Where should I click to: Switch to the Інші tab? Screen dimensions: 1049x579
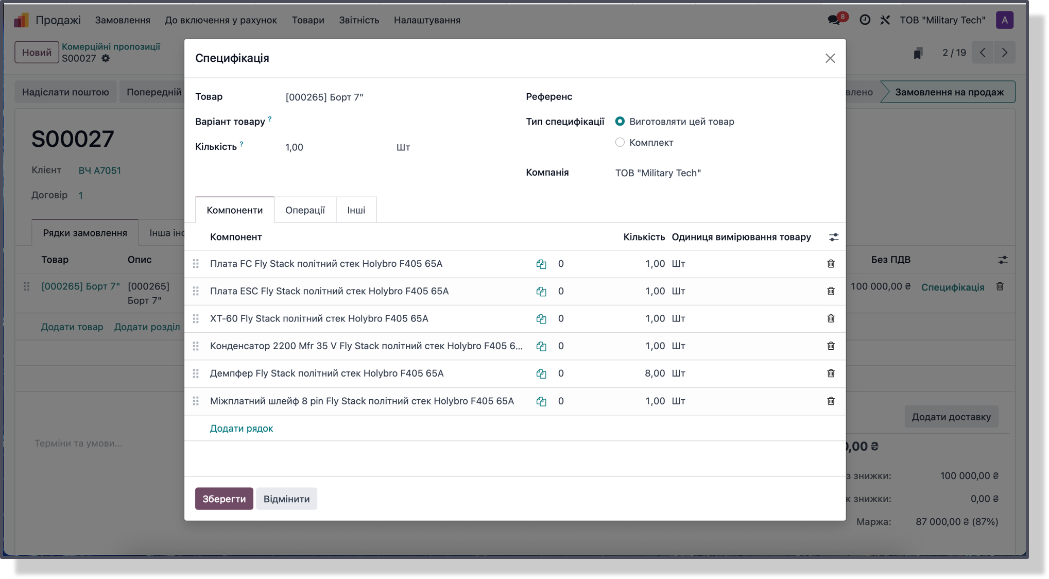pos(356,210)
